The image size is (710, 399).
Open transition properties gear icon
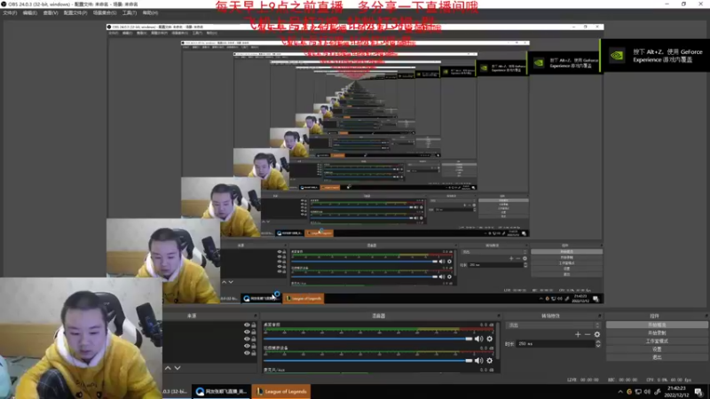click(x=597, y=334)
